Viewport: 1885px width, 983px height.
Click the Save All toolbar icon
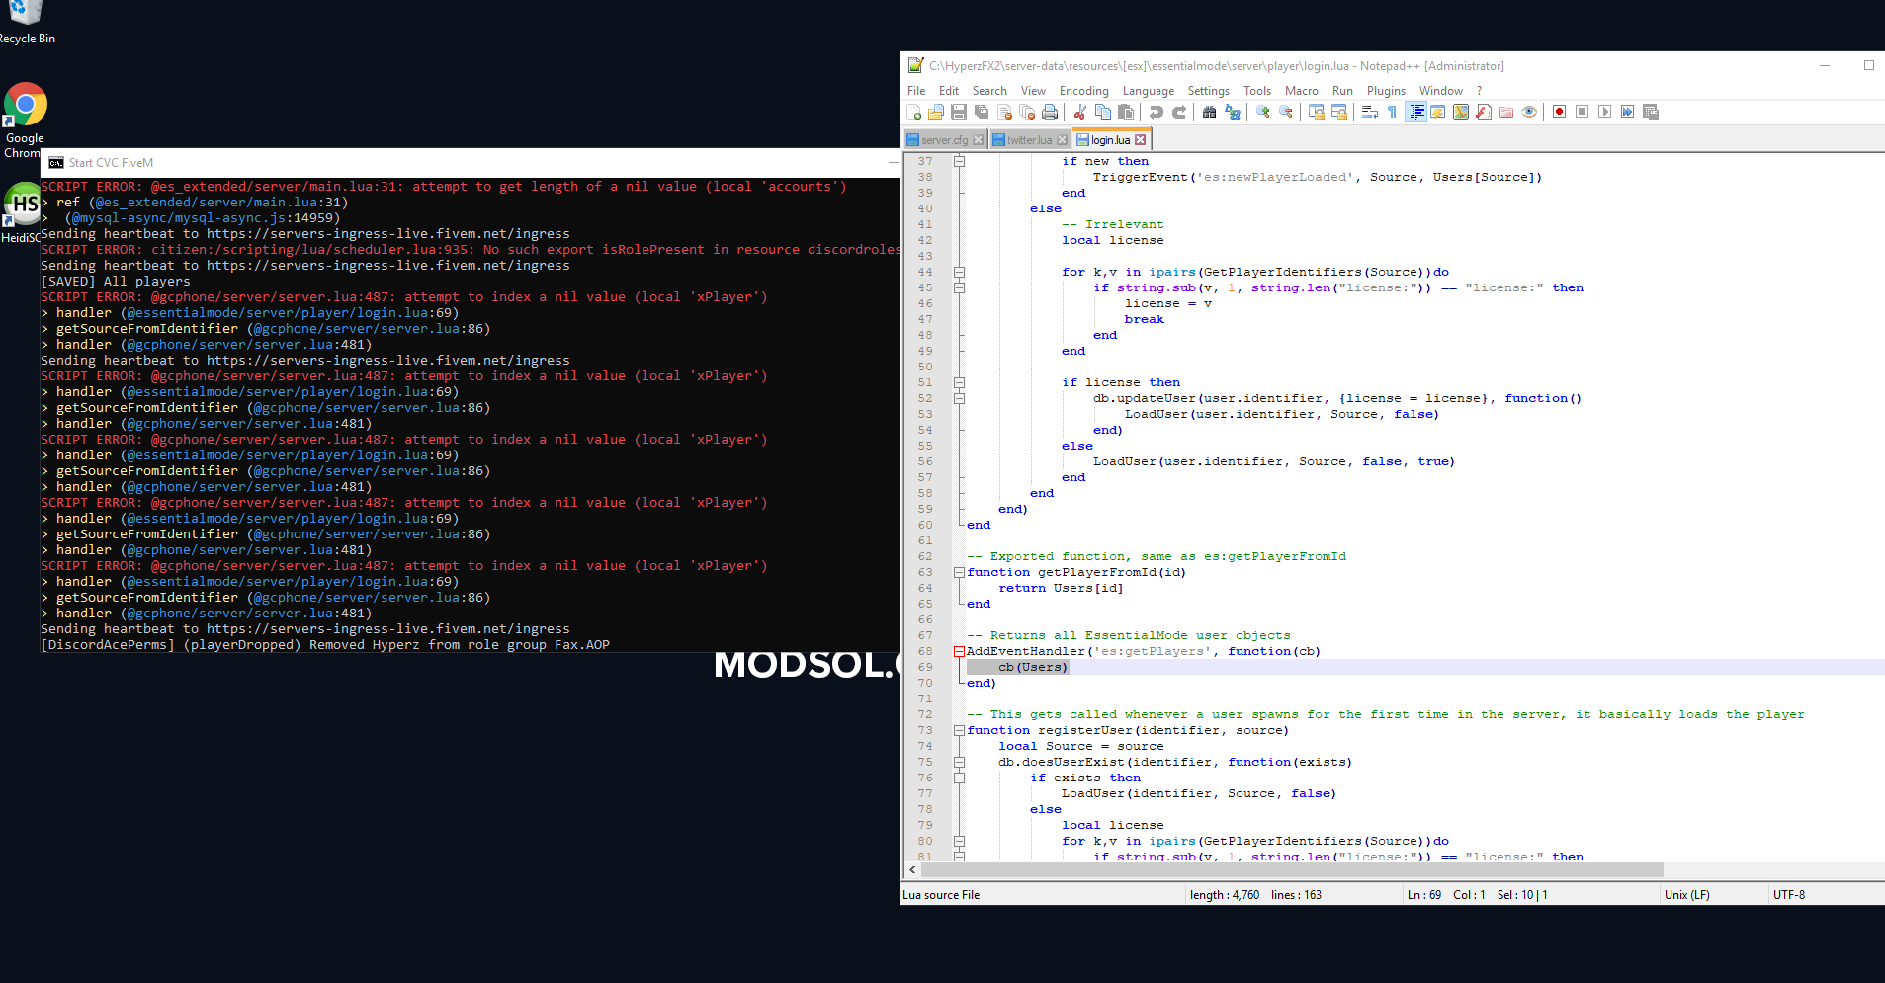coord(982,112)
